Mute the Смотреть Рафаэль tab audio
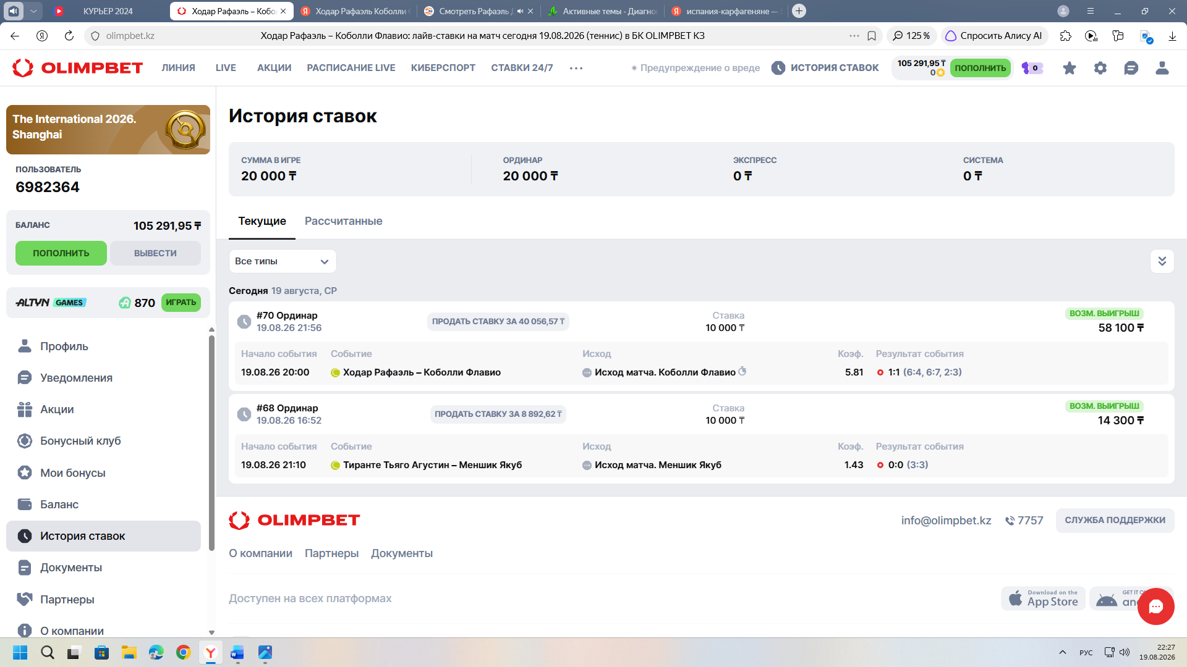Screen dimensions: 1187x667 [520, 11]
